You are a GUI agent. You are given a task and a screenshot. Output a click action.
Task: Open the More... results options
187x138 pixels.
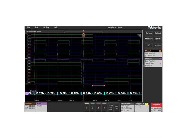click(x=158, y=45)
